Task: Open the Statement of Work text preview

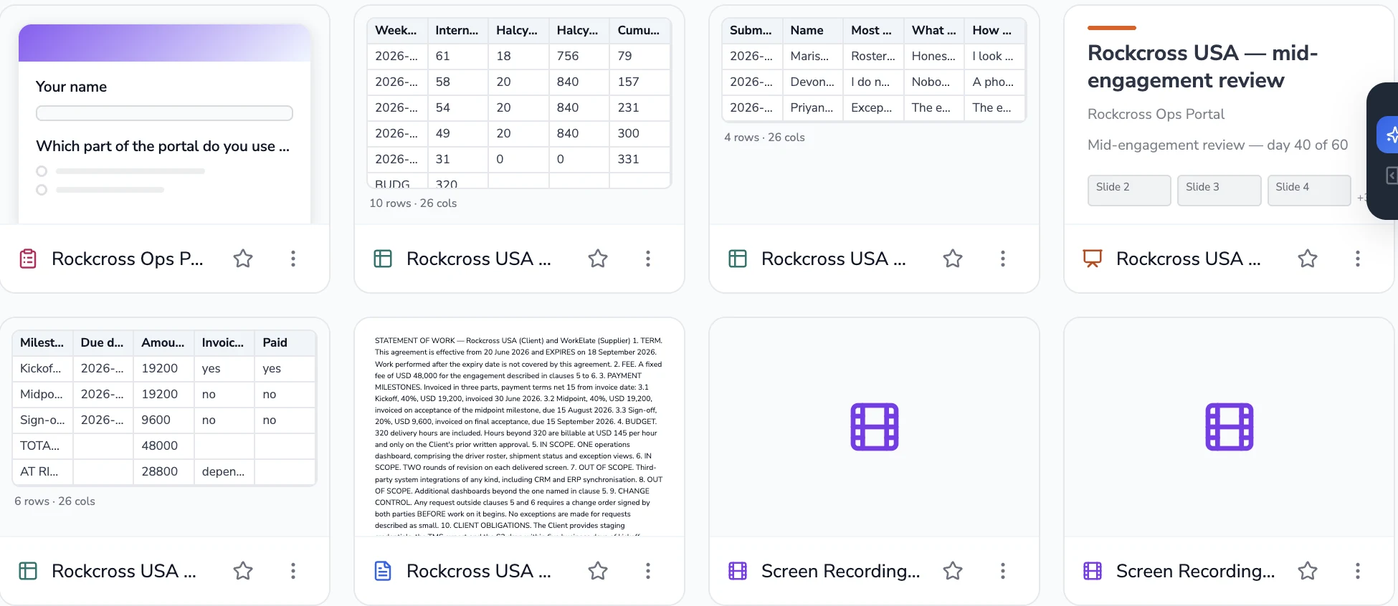Action: pyautogui.click(x=519, y=435)
